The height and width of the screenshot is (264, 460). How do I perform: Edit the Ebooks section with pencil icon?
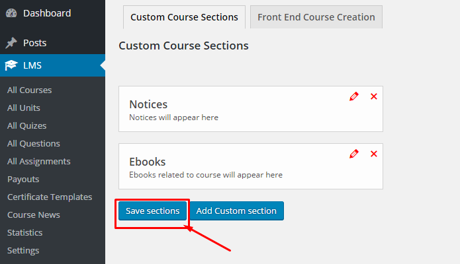(x=354, y=154)
